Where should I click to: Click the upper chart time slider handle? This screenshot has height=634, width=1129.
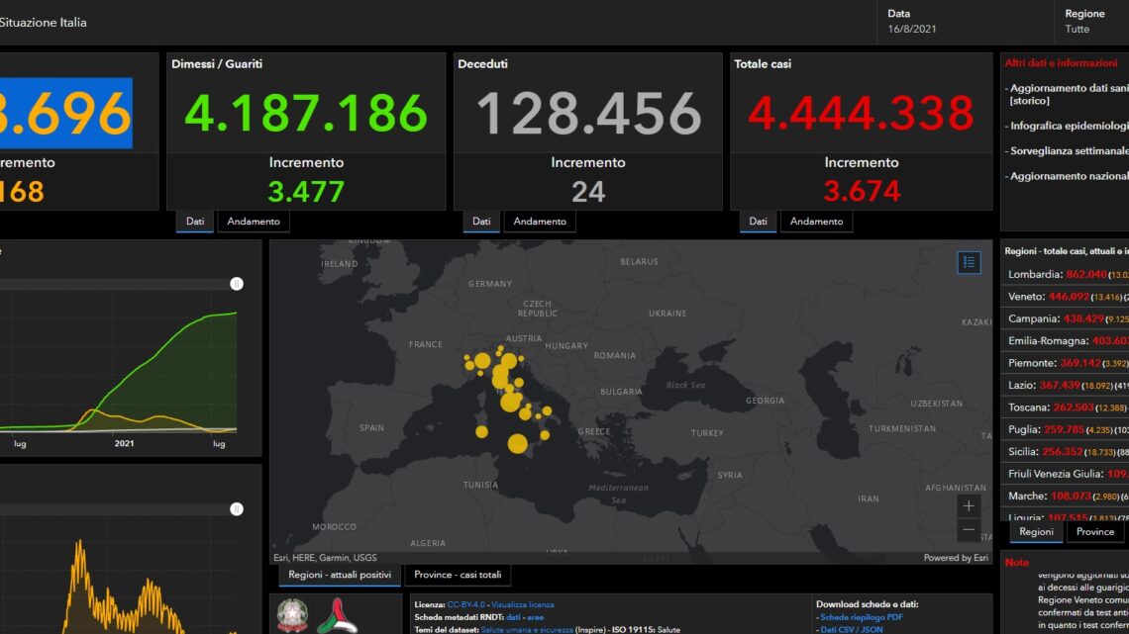pos(236,284)
